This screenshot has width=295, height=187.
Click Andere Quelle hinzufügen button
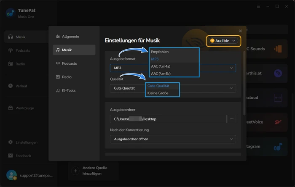point(93,171)
